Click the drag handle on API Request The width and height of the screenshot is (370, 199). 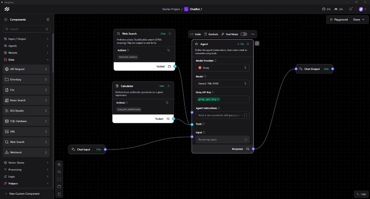46,69
